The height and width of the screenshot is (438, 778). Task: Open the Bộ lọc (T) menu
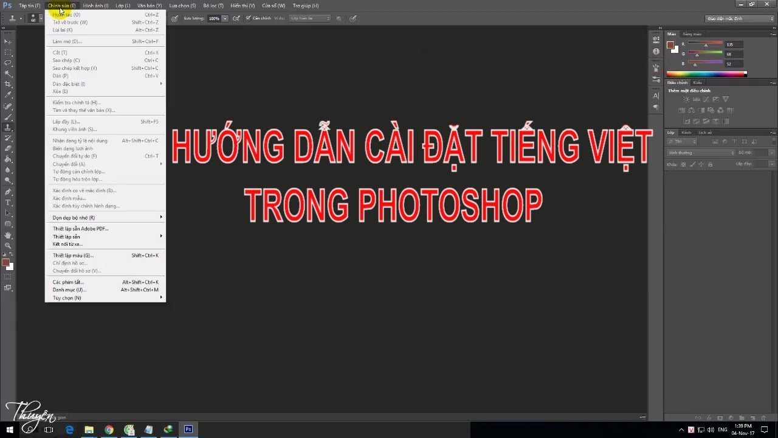pos(213,5)
